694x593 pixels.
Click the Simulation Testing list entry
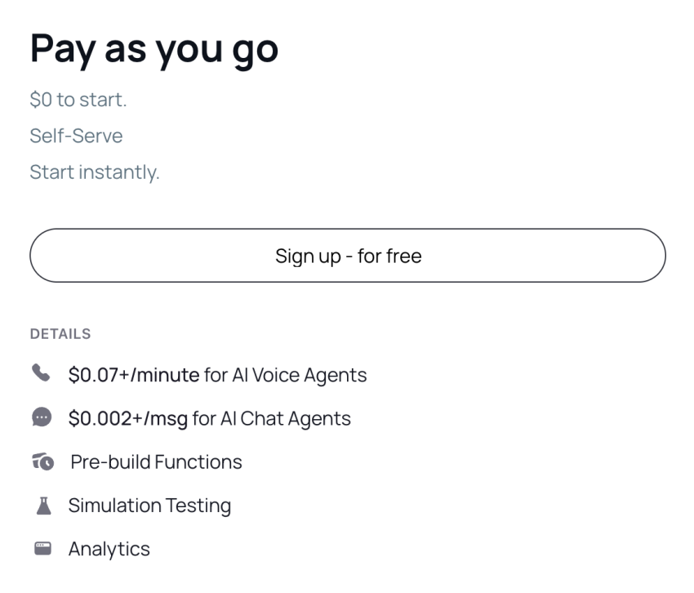(x=149, y=505)
